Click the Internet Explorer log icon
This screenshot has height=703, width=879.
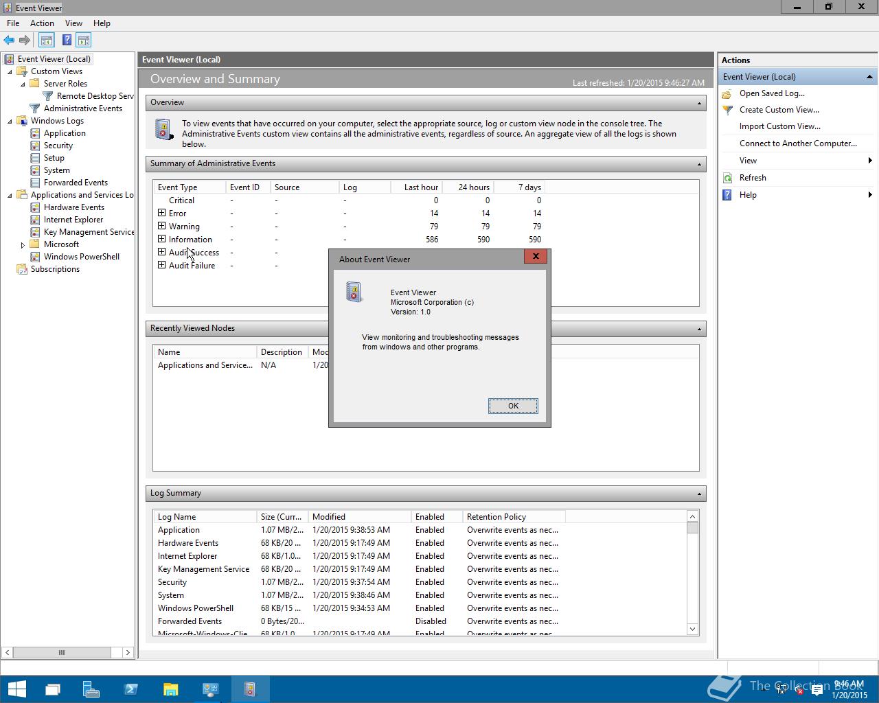35,220
